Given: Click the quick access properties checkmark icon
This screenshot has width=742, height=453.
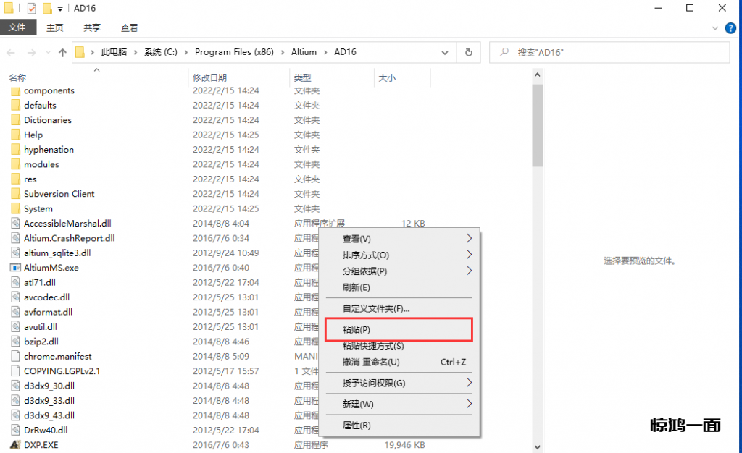Looking at the screenshot, I should (31, 9).
